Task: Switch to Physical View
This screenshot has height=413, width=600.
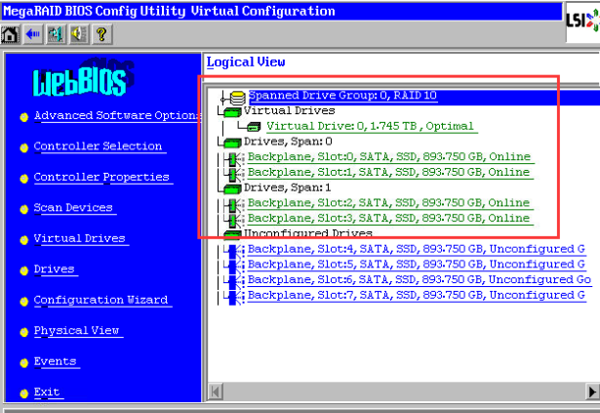Action: (76, 331)
